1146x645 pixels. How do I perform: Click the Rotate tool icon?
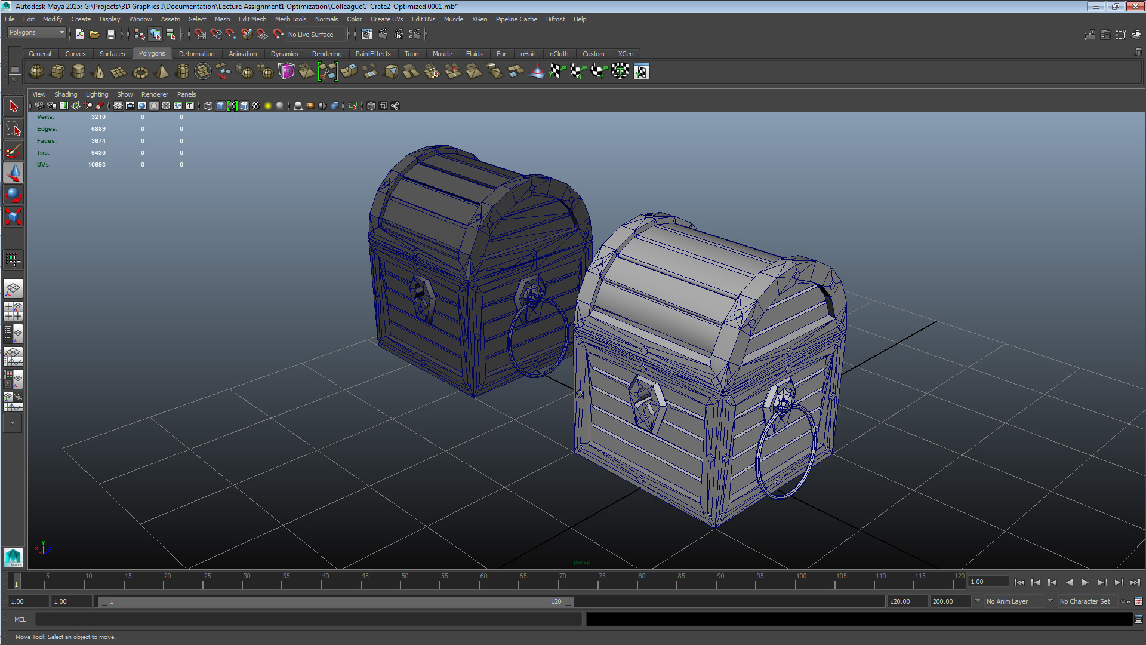pos(13,195)
